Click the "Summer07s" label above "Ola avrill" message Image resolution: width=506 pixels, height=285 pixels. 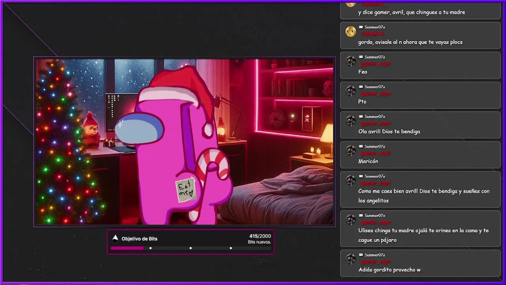(375, 117)
